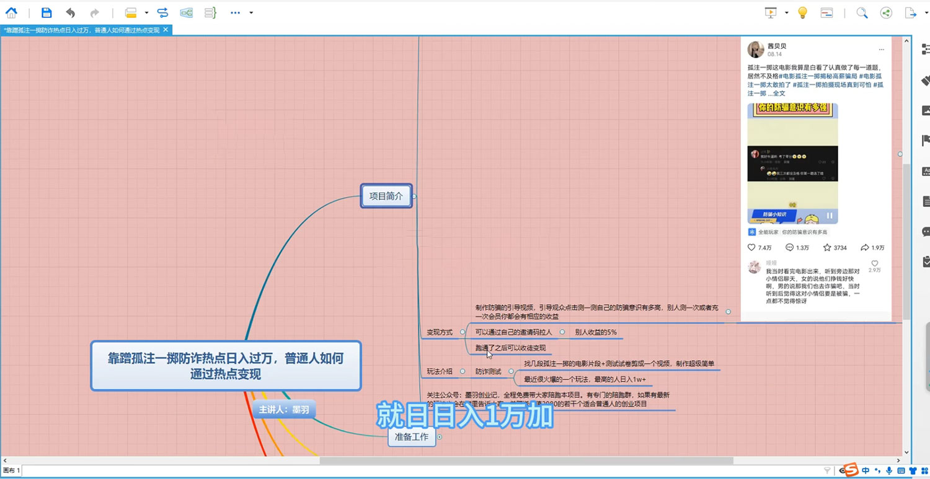The height and width of the screenshot is (479, 930).
Task: Open the outline view icon
Action: [210, 12]
